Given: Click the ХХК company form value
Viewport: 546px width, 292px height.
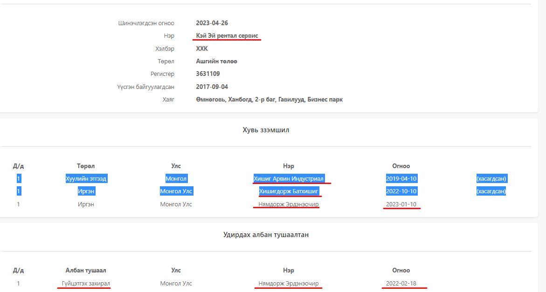Looking at the screenshot, I should [202, 48].
